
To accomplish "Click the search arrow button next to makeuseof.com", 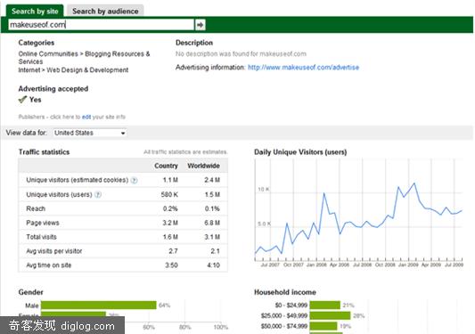I will tap(200, 25).
